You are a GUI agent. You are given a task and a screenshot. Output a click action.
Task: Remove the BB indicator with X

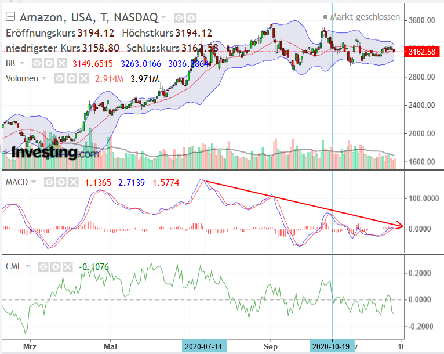(61, 63)
